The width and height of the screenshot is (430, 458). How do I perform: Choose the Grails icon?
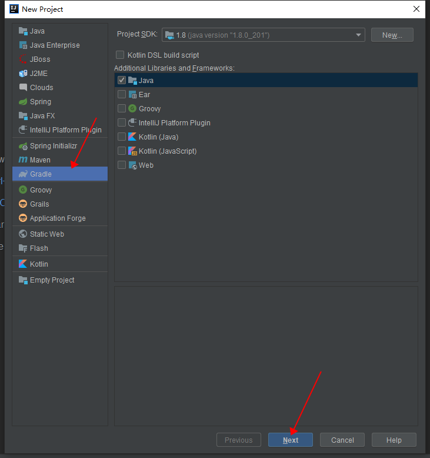[x=23, y=204]
